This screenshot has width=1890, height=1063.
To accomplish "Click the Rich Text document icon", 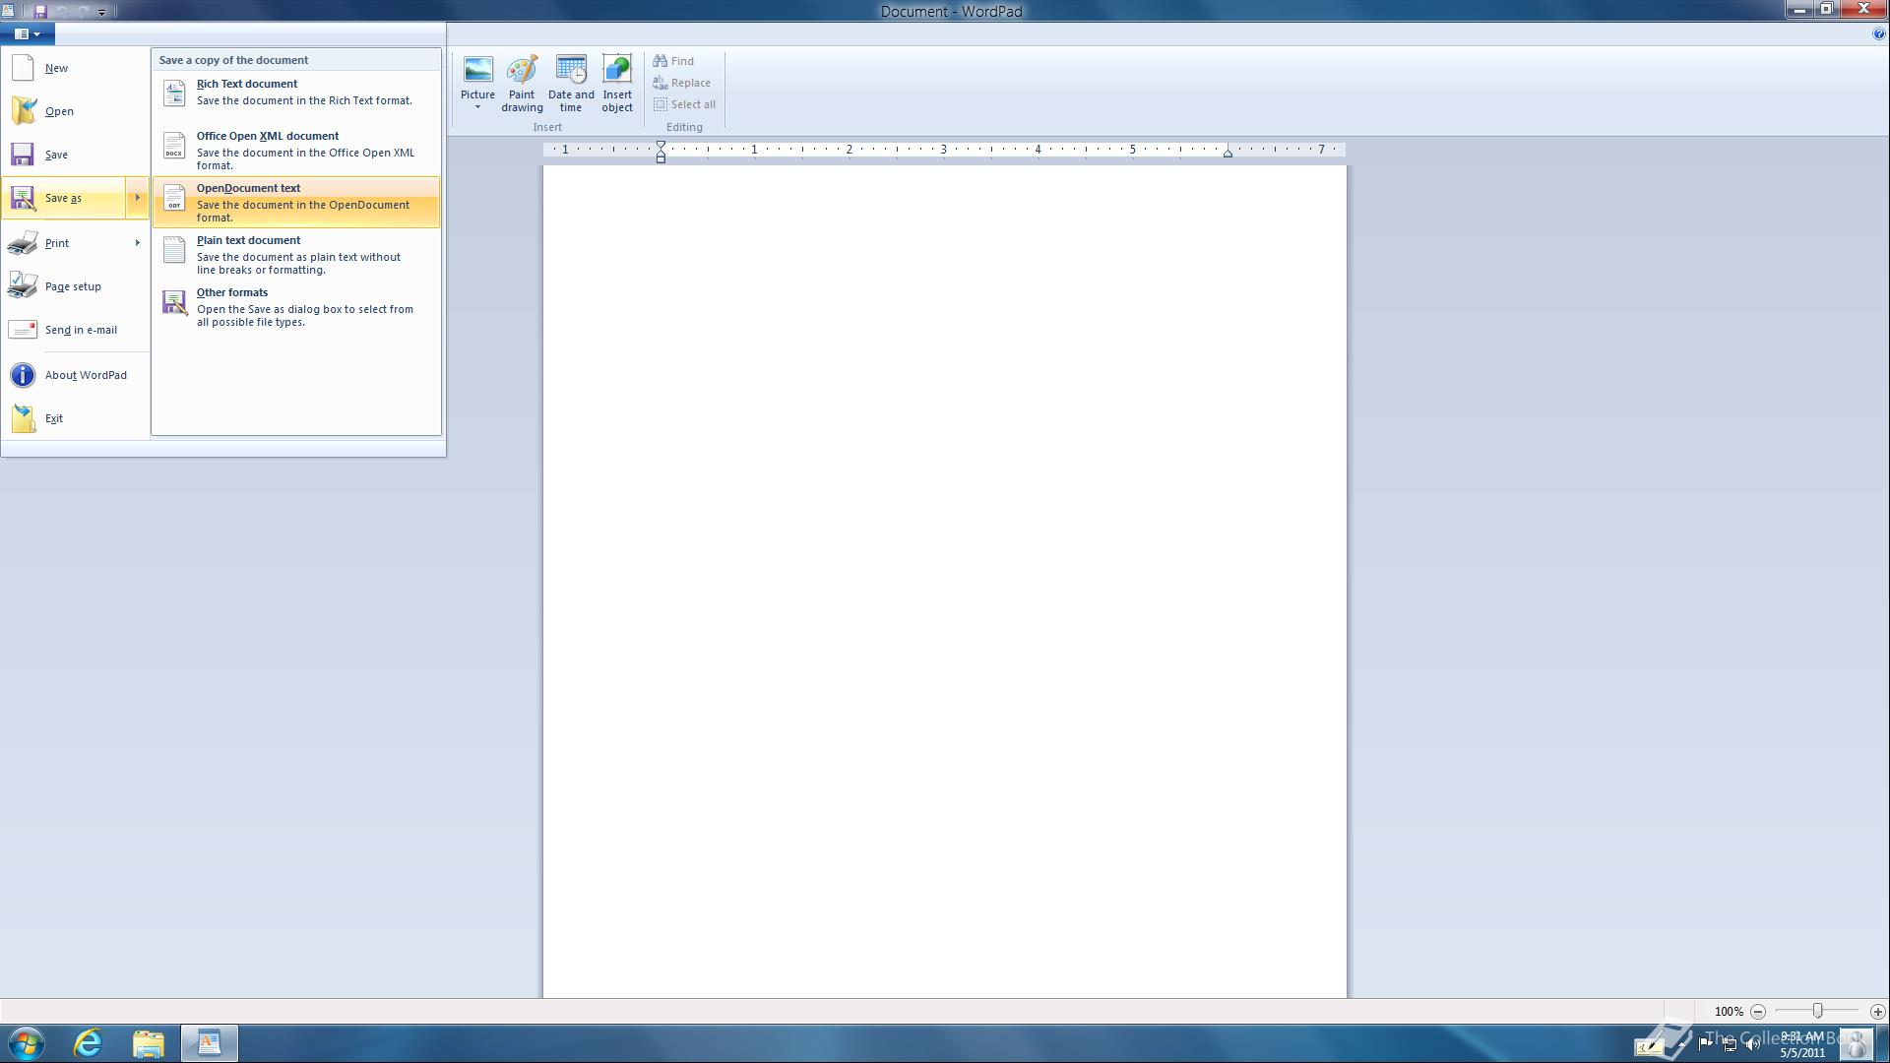I will point(174,93).
